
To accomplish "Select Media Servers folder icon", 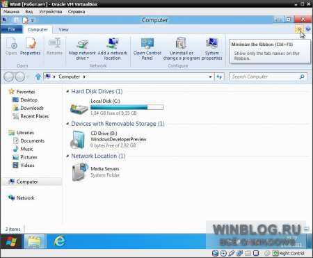I will coord(80,172).
